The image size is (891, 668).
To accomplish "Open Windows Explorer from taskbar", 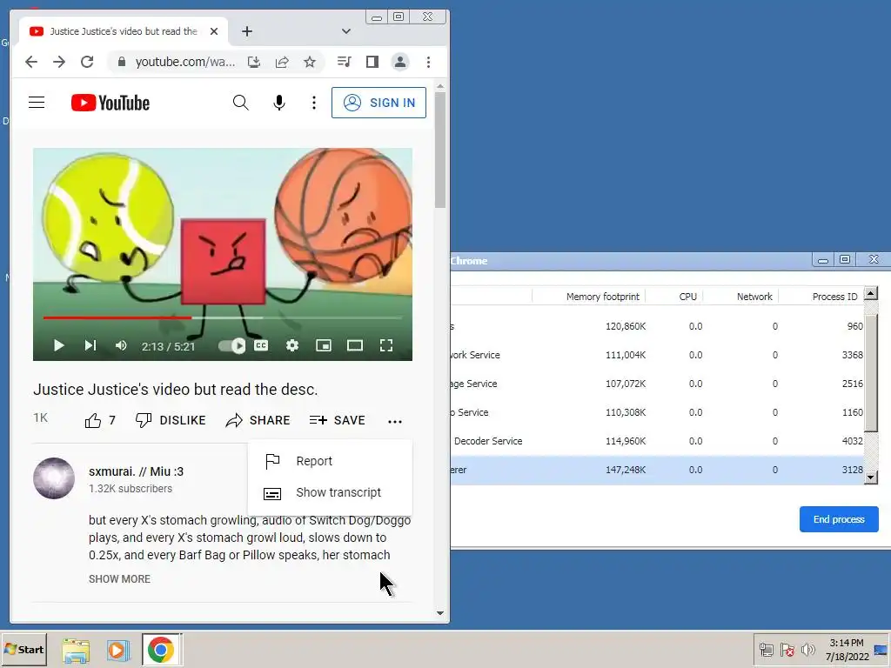I will click(76, 650).
